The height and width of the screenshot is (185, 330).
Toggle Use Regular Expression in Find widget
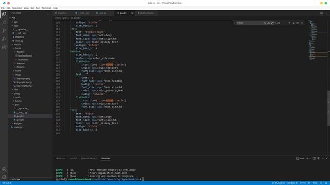pos(272,23)
